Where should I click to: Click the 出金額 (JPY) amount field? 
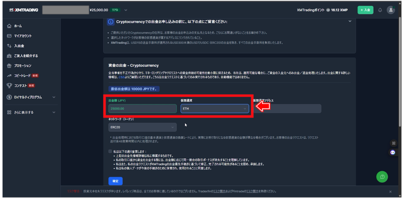click(x=142, y=109)
